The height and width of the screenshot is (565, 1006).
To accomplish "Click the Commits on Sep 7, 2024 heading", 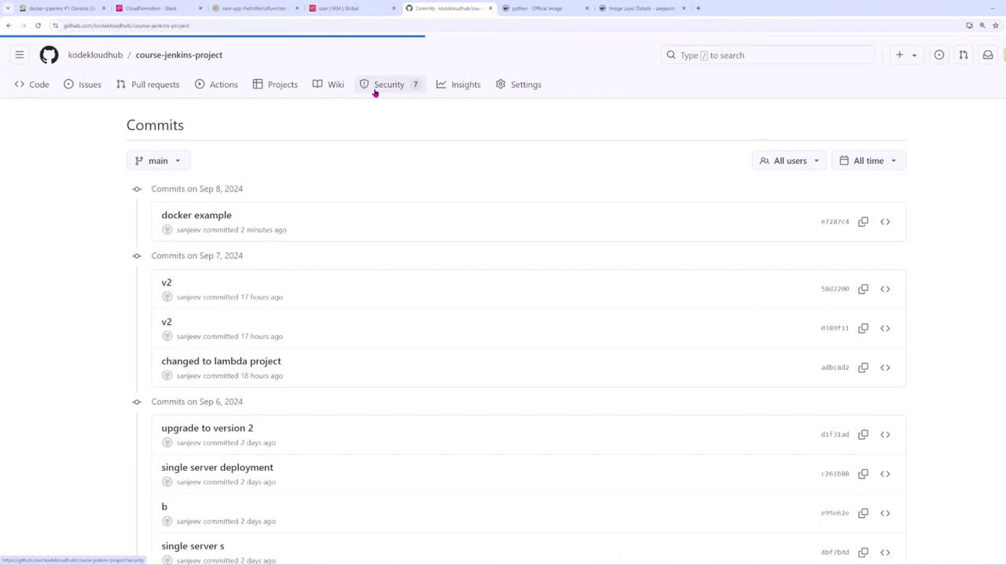I will (x=197, y=256).
